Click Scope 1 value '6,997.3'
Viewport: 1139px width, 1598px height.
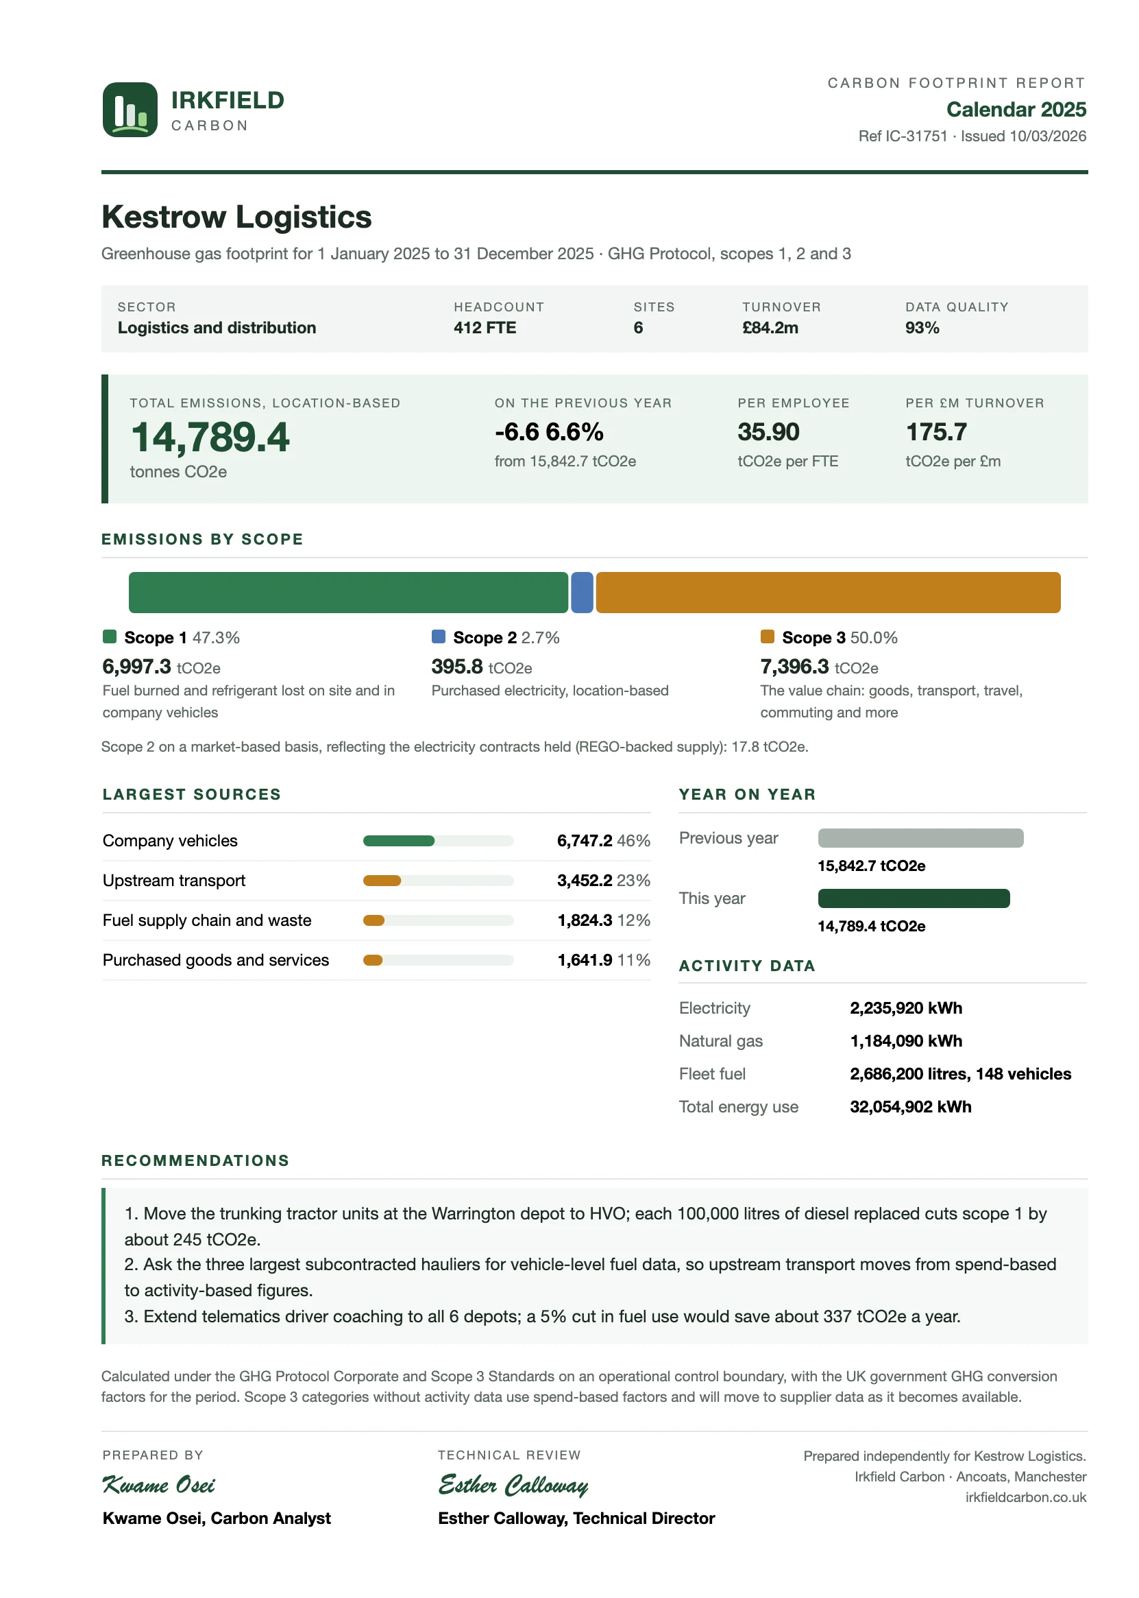point(137,666)
